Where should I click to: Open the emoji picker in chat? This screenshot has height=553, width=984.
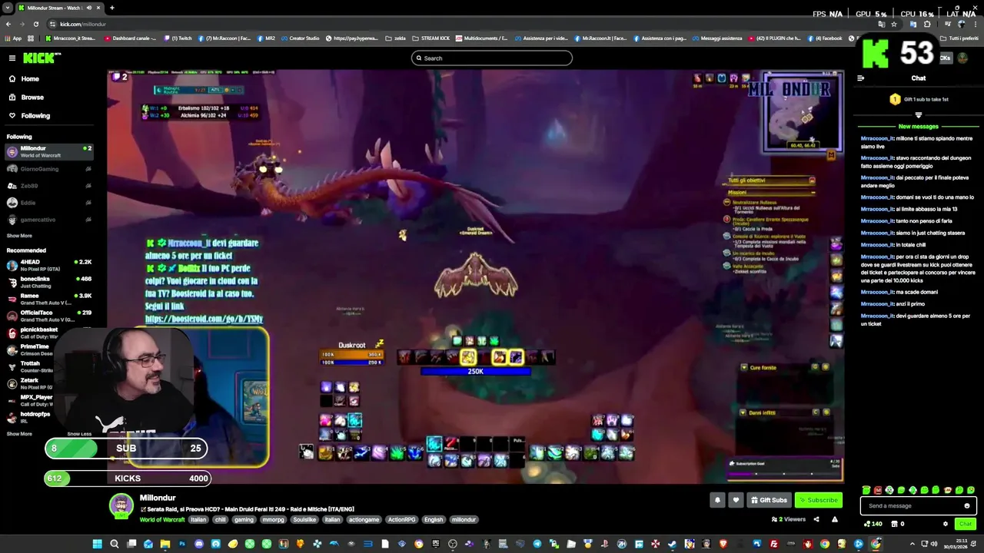(967, 505)
